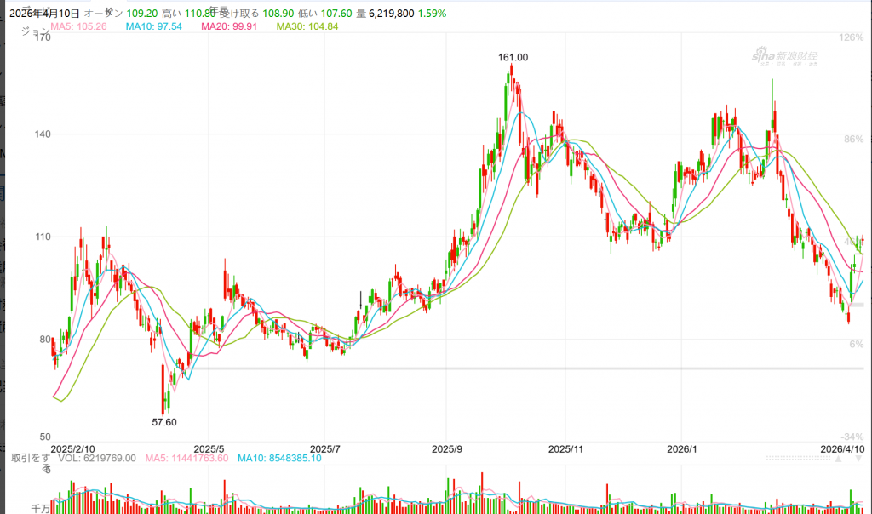Click the 57.60 lowest price marker

[x=164, y=421]
